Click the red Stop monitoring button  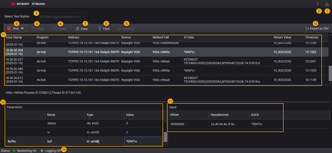click(13, 28)
